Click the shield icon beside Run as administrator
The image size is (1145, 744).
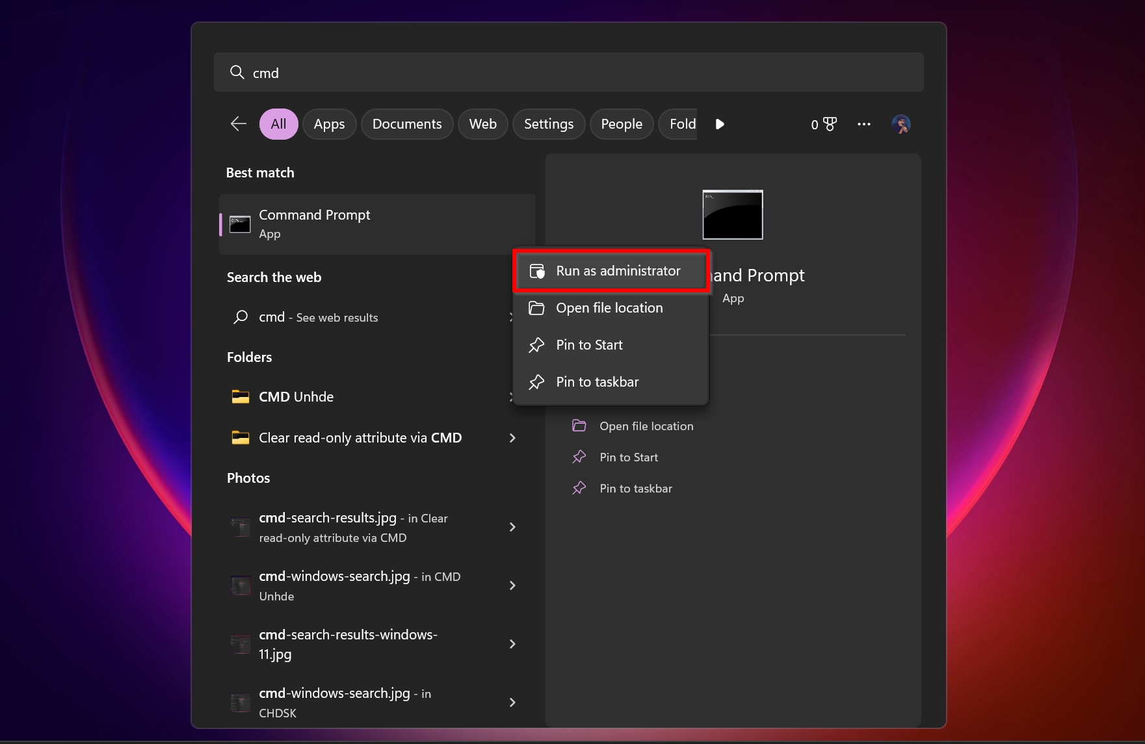point(537,271)
